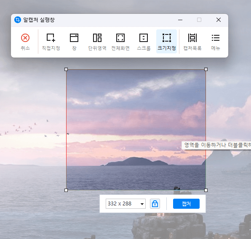This screenshot has height=239, width=251.
Task: Click the top-left selection resize handle
Action: click(x=66, y=69)
